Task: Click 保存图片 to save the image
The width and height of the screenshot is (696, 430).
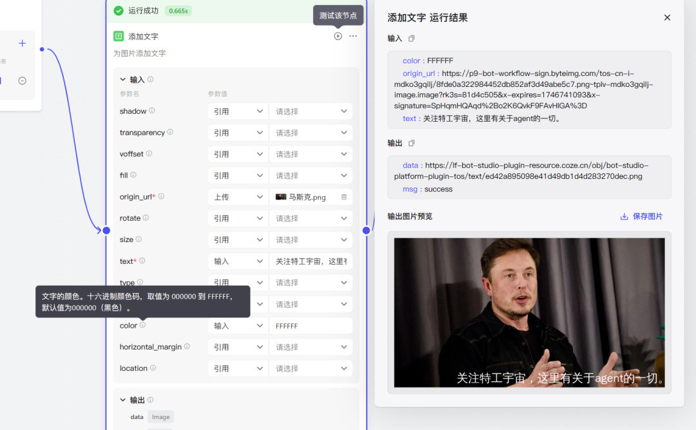Action: coord(641,216)
